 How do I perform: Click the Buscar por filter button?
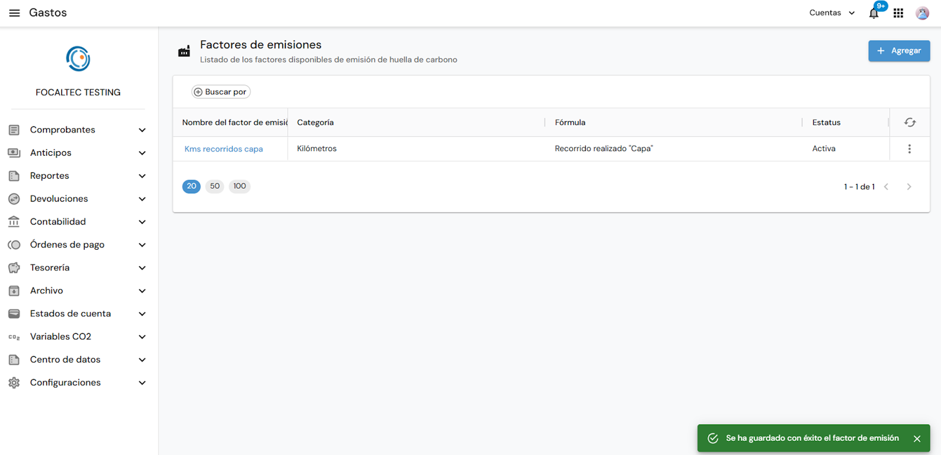(x=221, y=92)
